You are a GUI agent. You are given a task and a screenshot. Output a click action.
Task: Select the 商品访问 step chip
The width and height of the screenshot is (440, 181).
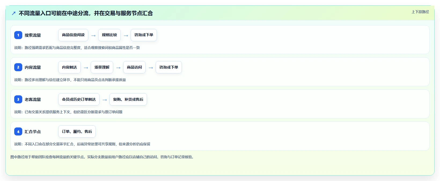click(x=134, y=67)
